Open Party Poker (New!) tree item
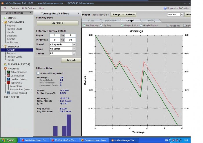This screenshot has width=203, height=143. click(x=21, y=89)
